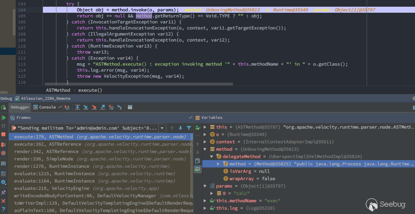The image size is (415, 214).
Task: Toggle the watches view glasses button
Action: pos(198,169)
